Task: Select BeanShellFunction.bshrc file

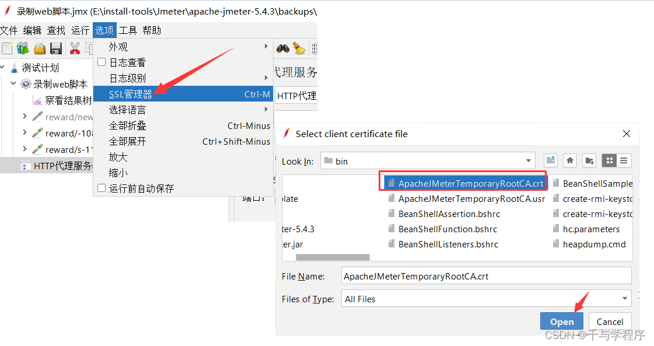Action: 443,229
